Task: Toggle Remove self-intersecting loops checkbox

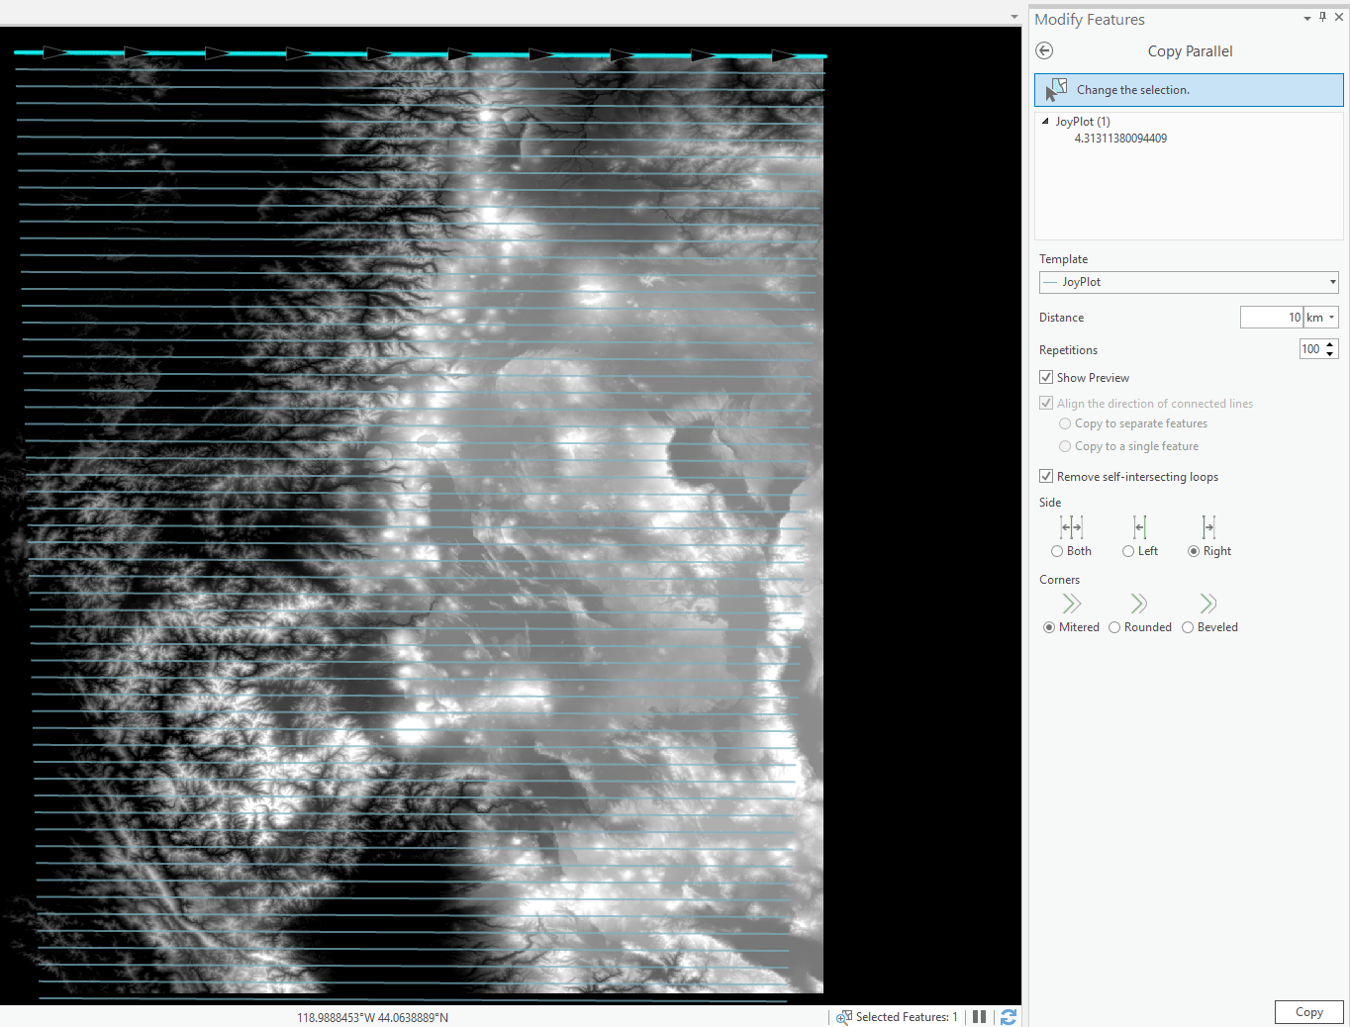Action: [x=1046, y=476]
